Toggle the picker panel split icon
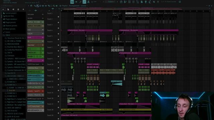 [x=36, y=10]
